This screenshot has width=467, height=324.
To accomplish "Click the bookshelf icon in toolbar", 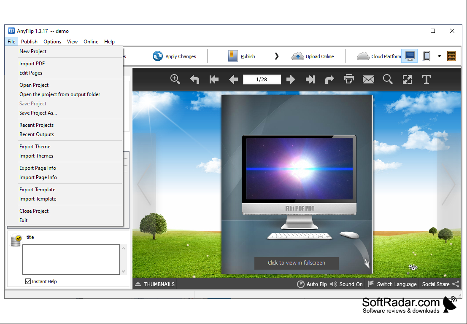I will [451, 56].
